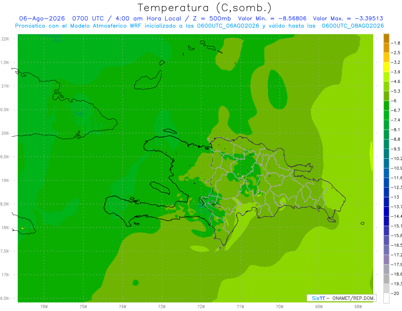Click the "-3.9" legend value
The width and height of the screenshot is (402, 311).
pos(396,72)
